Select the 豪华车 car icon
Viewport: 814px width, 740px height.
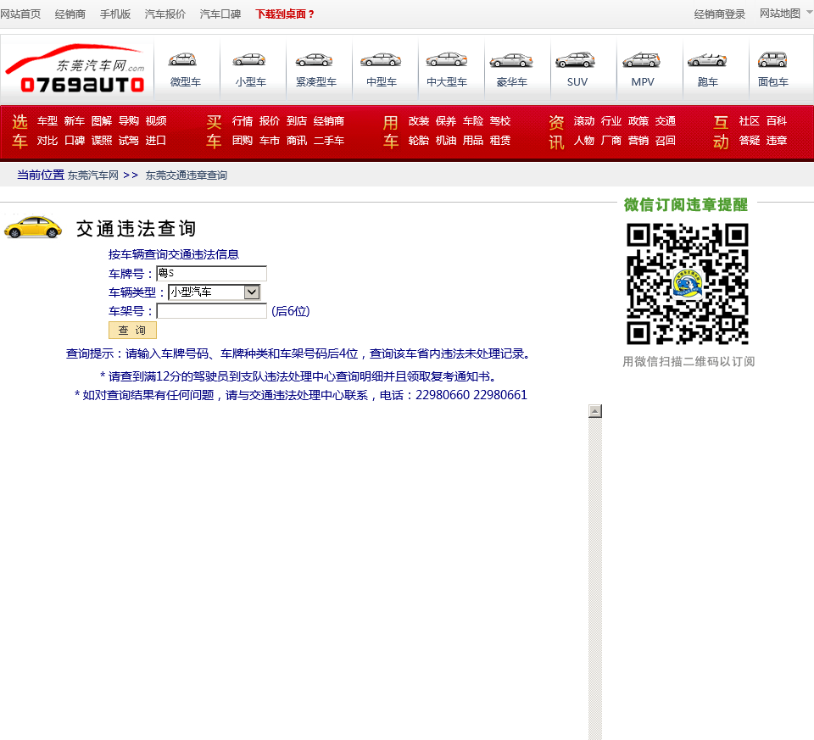pos(511,60)
